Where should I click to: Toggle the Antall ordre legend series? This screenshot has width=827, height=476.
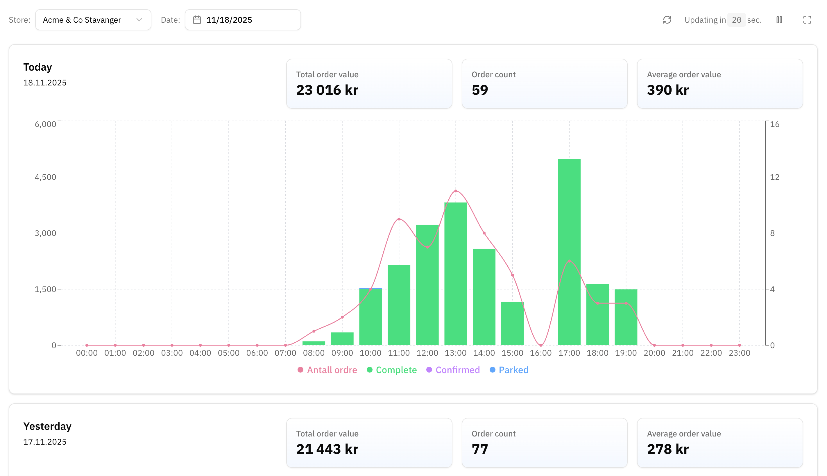pyautogui.click(x=332, y=370)
